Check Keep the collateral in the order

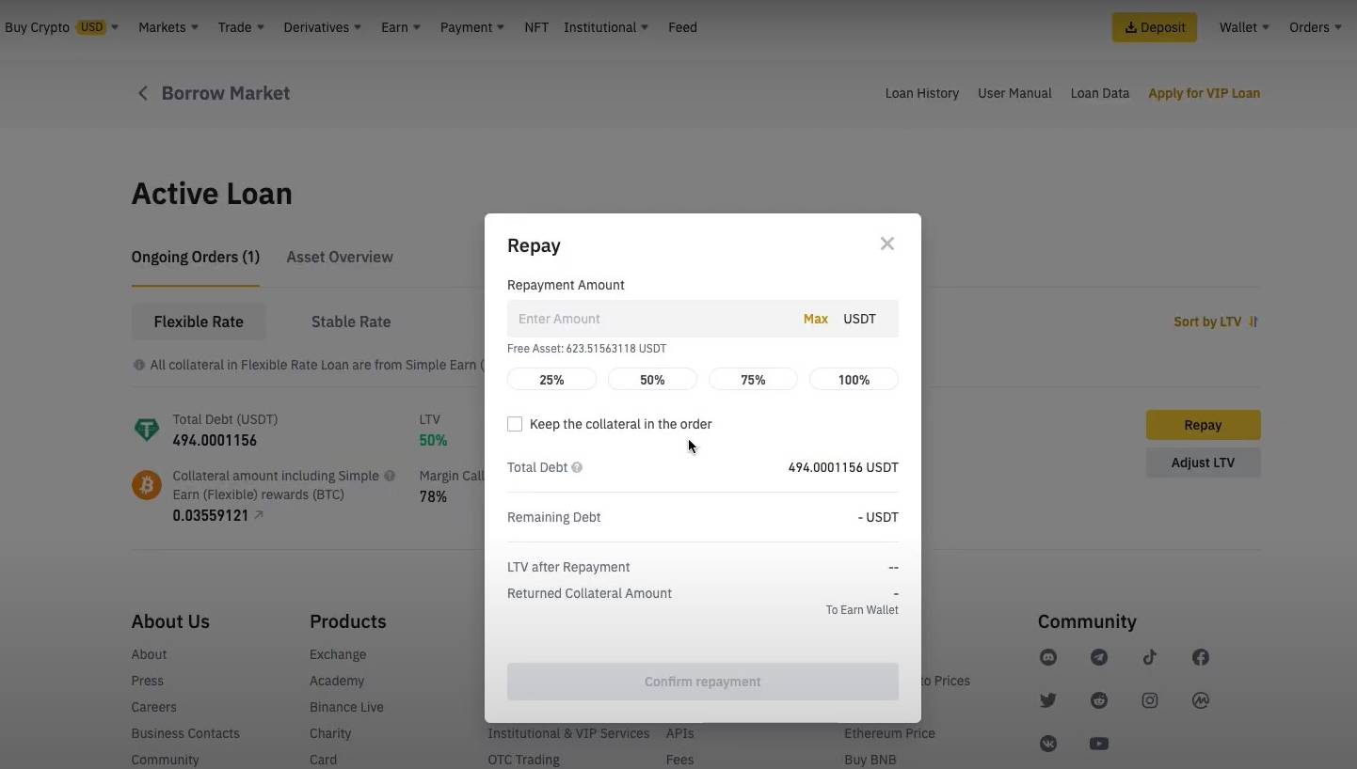click(515, 424)
